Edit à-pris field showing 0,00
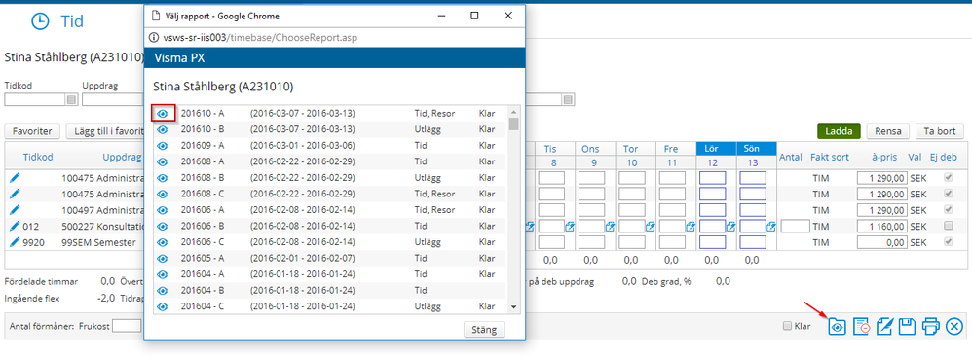The width and height of the screenshot is (972, 357). [881, 242]
